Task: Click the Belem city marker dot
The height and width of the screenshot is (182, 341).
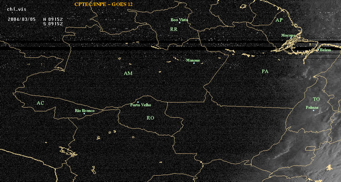Action: pyautogui.click(x=318, y=50)
